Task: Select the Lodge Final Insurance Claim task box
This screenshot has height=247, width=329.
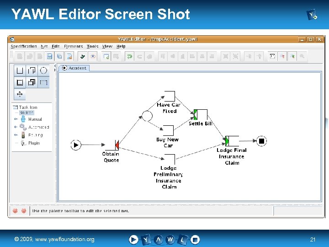Action: (232, 141)
